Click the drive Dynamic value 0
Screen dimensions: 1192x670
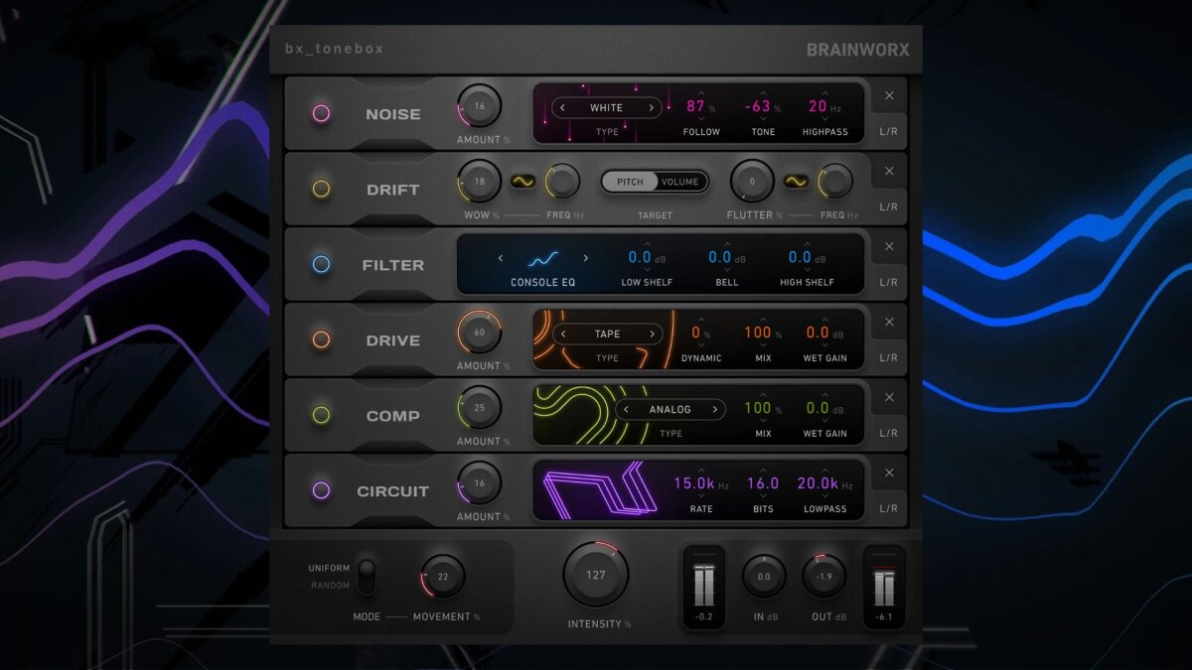click(x=696, y=333)
